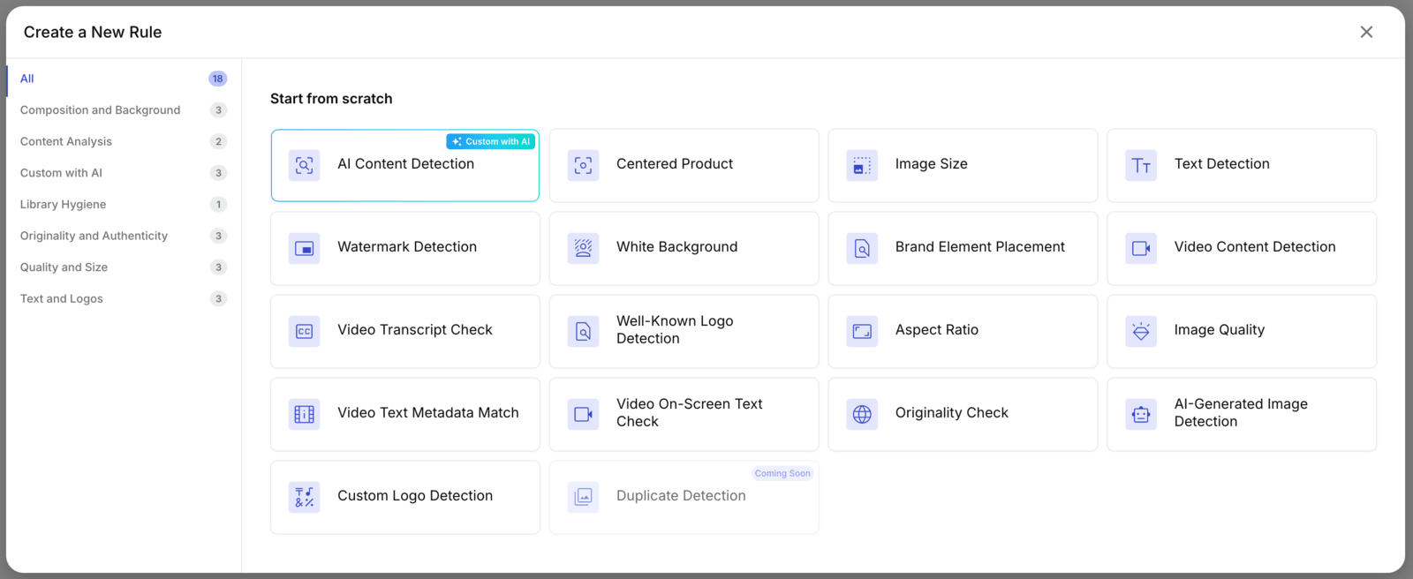
Task: Choose Video Text Metadata Match label
Action: [x=428, y=413]
